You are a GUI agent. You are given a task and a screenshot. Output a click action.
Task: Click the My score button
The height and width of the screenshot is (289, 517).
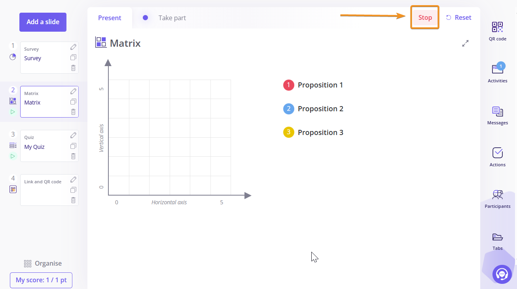(x=41, y=280)
